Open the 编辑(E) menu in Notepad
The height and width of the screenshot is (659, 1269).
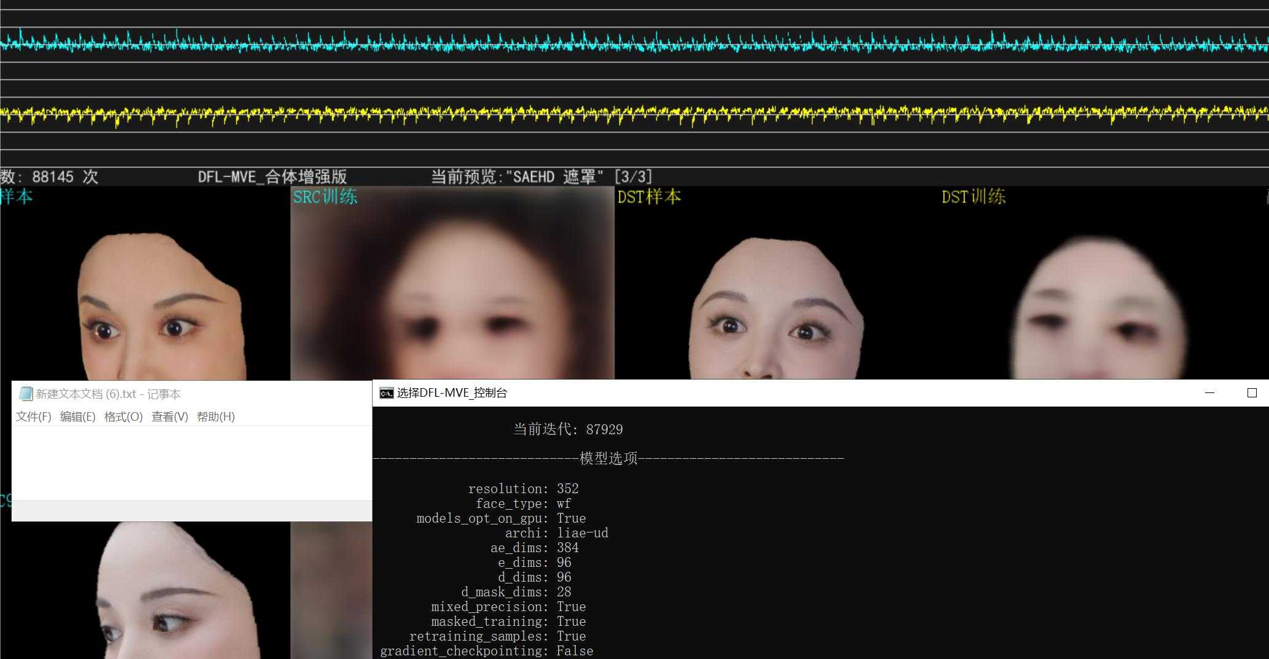[77, 416]
